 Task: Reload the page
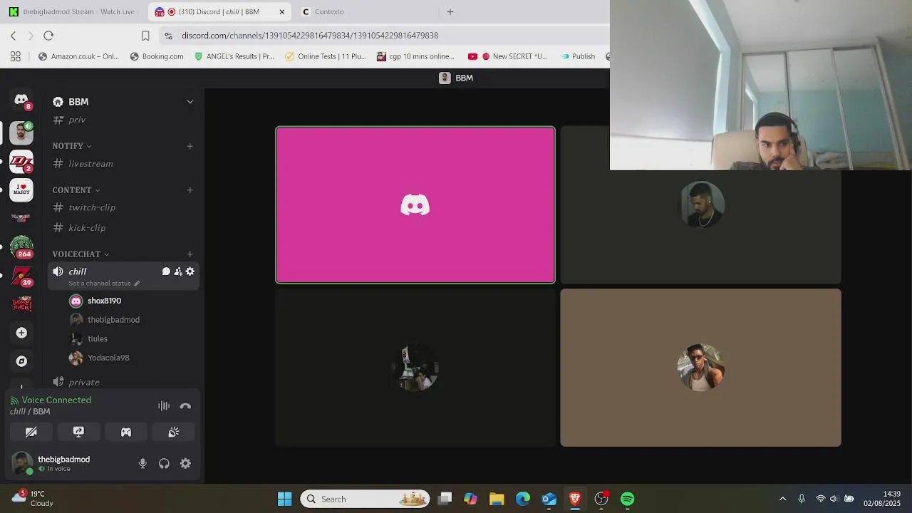(48, 36)
